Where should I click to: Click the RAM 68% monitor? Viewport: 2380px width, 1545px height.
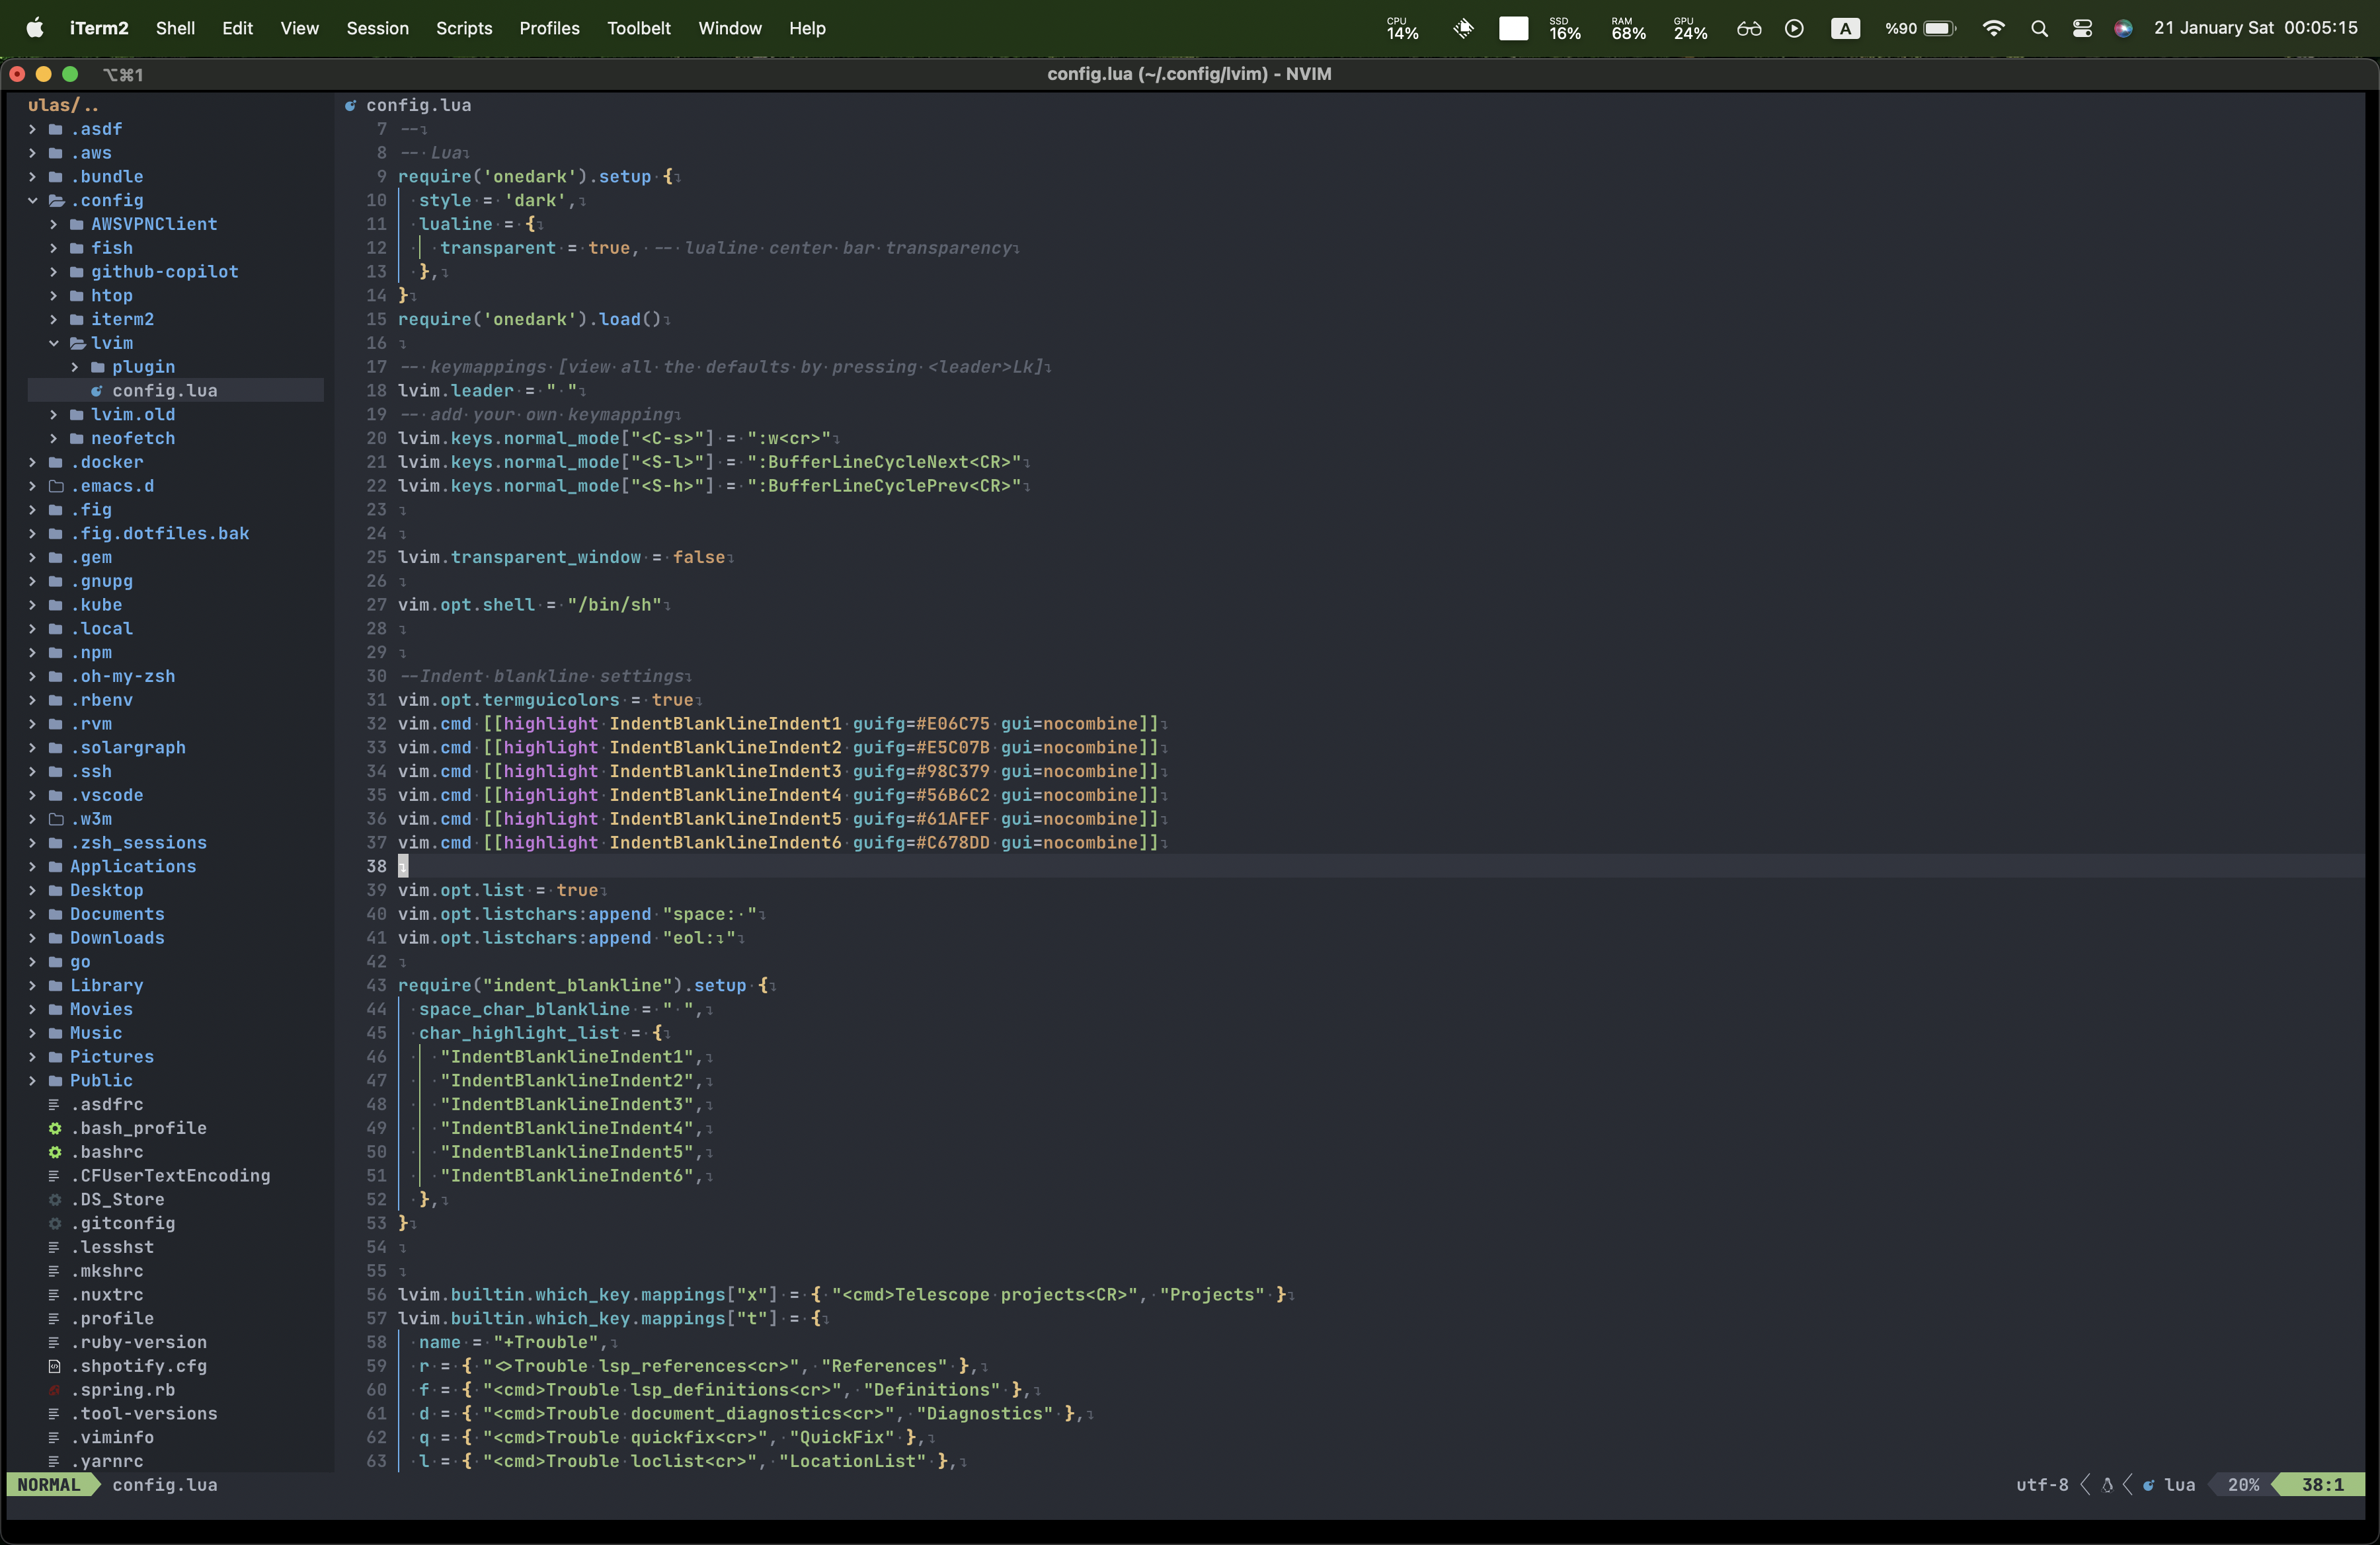click(x=1628, y=28)
